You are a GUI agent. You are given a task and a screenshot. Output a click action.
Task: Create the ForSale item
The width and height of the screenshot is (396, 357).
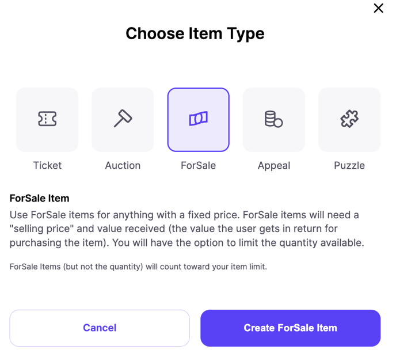coord(291,328)
